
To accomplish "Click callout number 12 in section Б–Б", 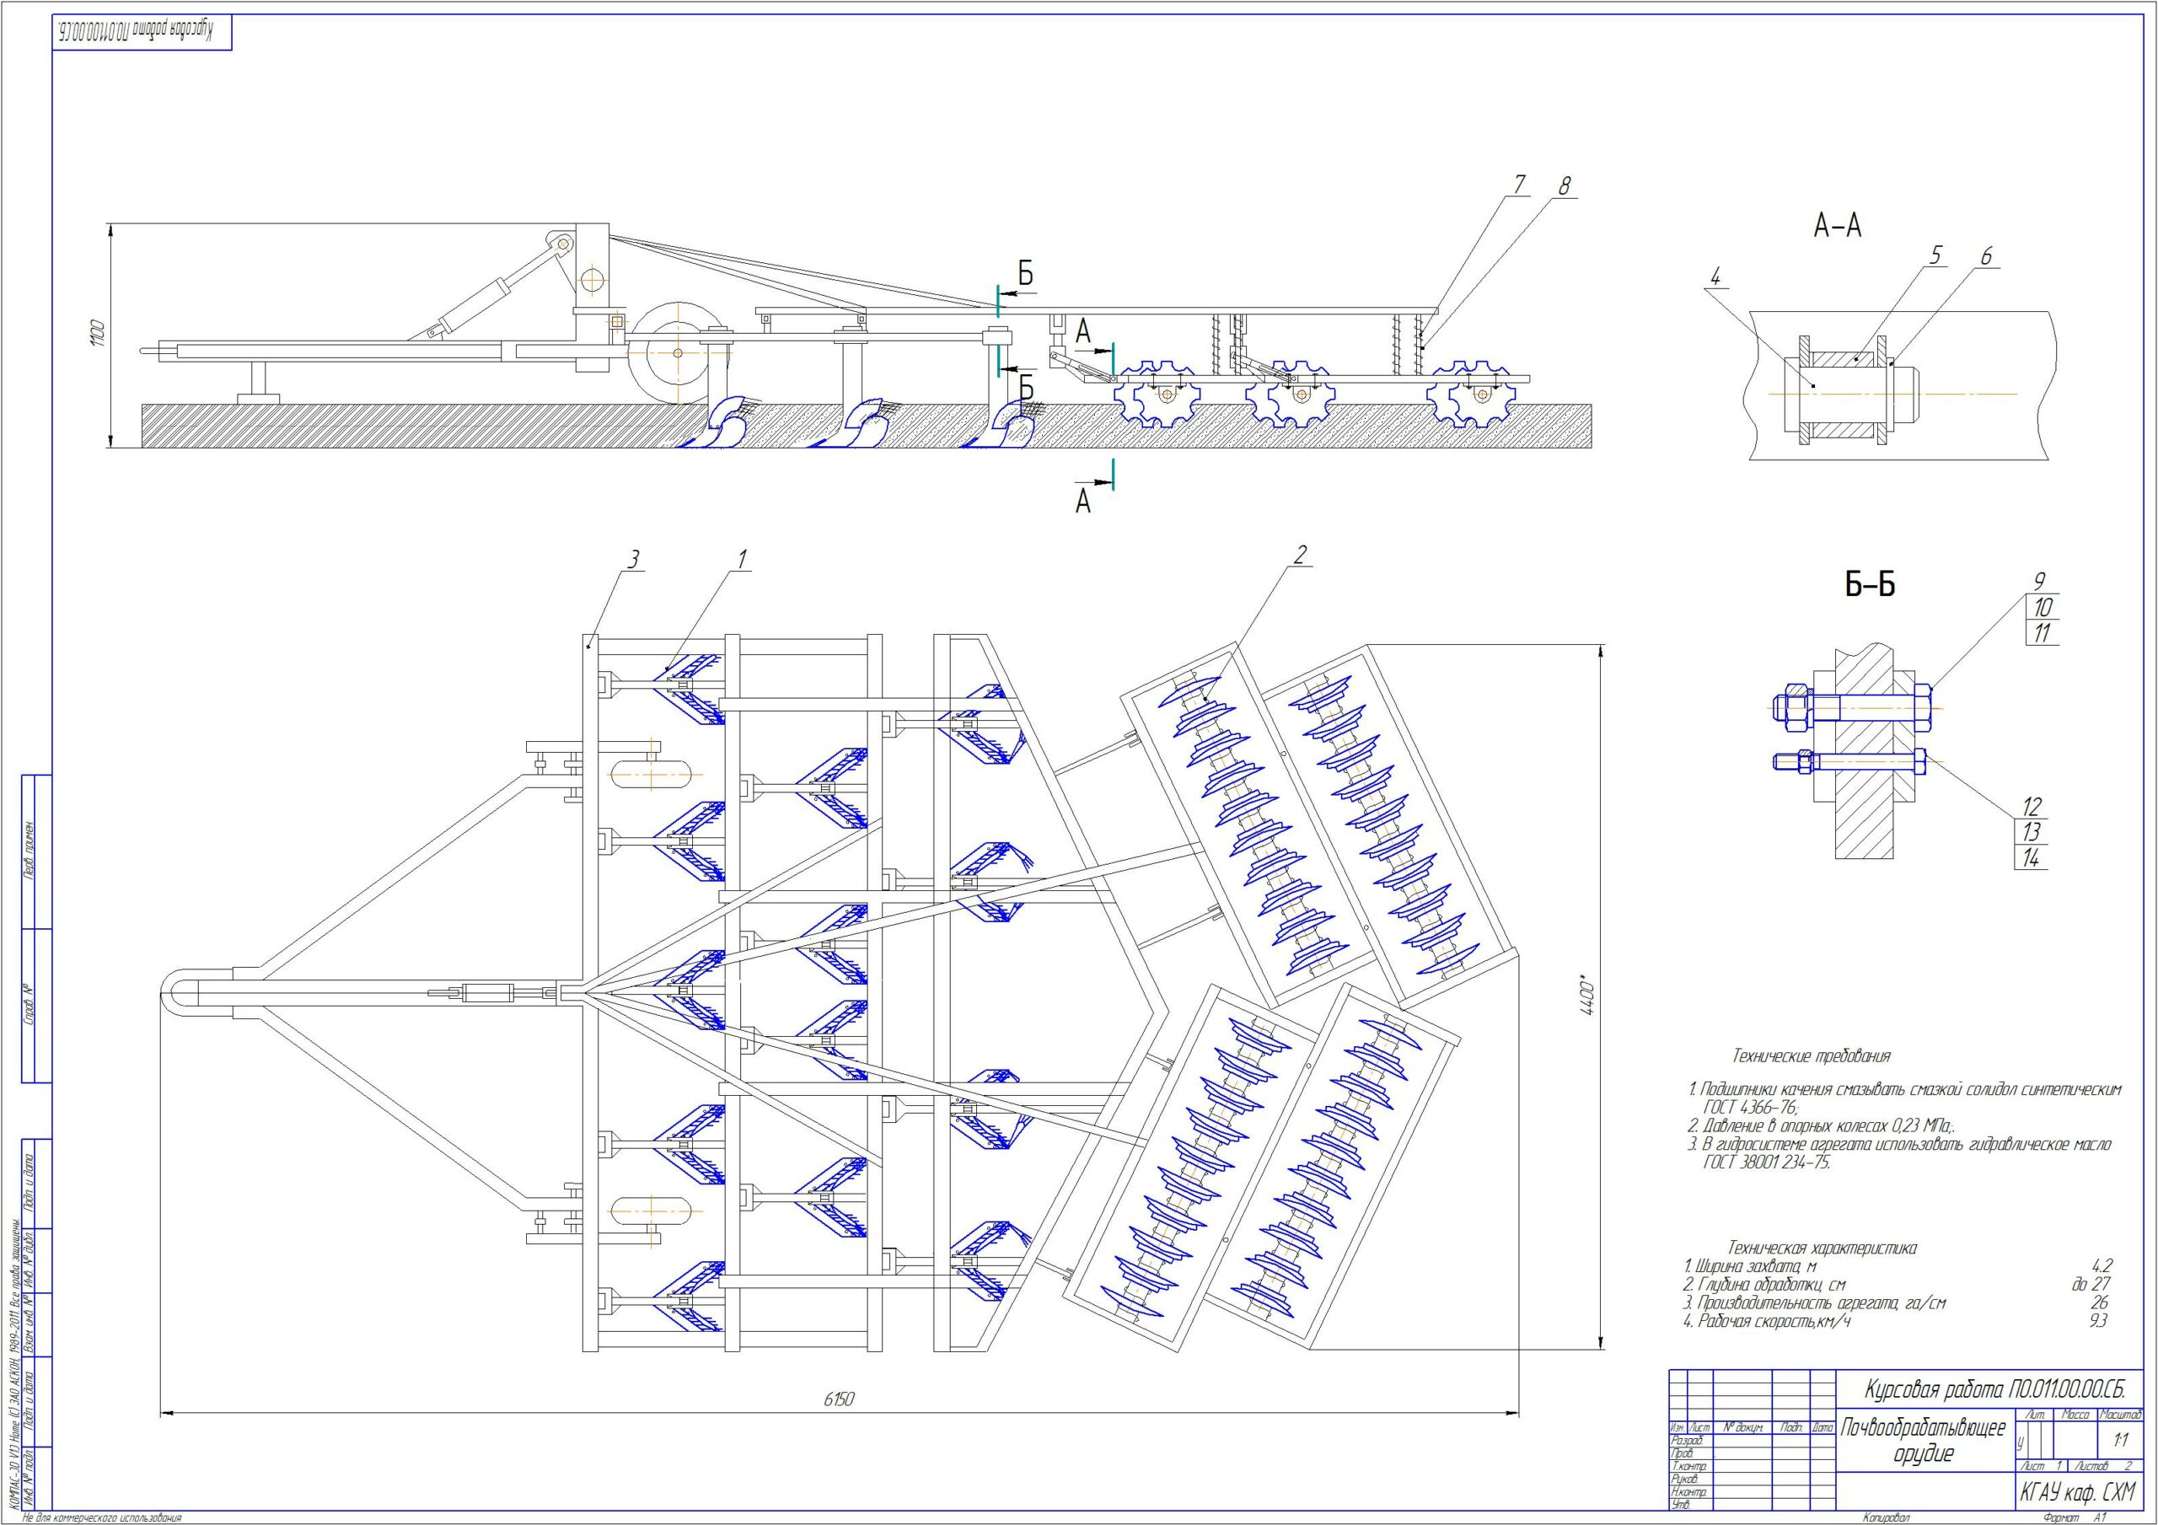I will point(2032,806).
